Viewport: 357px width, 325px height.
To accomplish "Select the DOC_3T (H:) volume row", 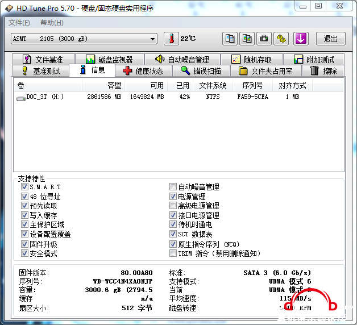I will pos(178,97).
